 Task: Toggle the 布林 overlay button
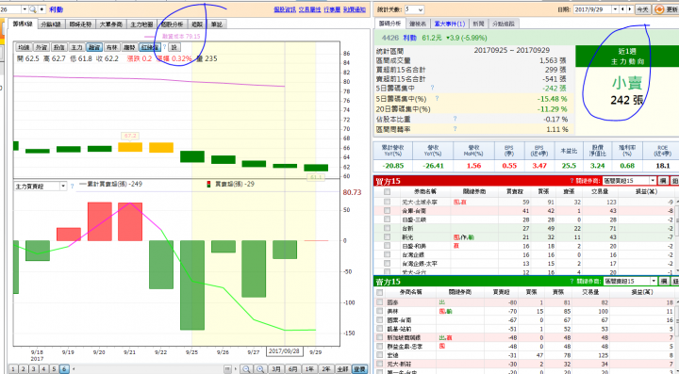111,47
